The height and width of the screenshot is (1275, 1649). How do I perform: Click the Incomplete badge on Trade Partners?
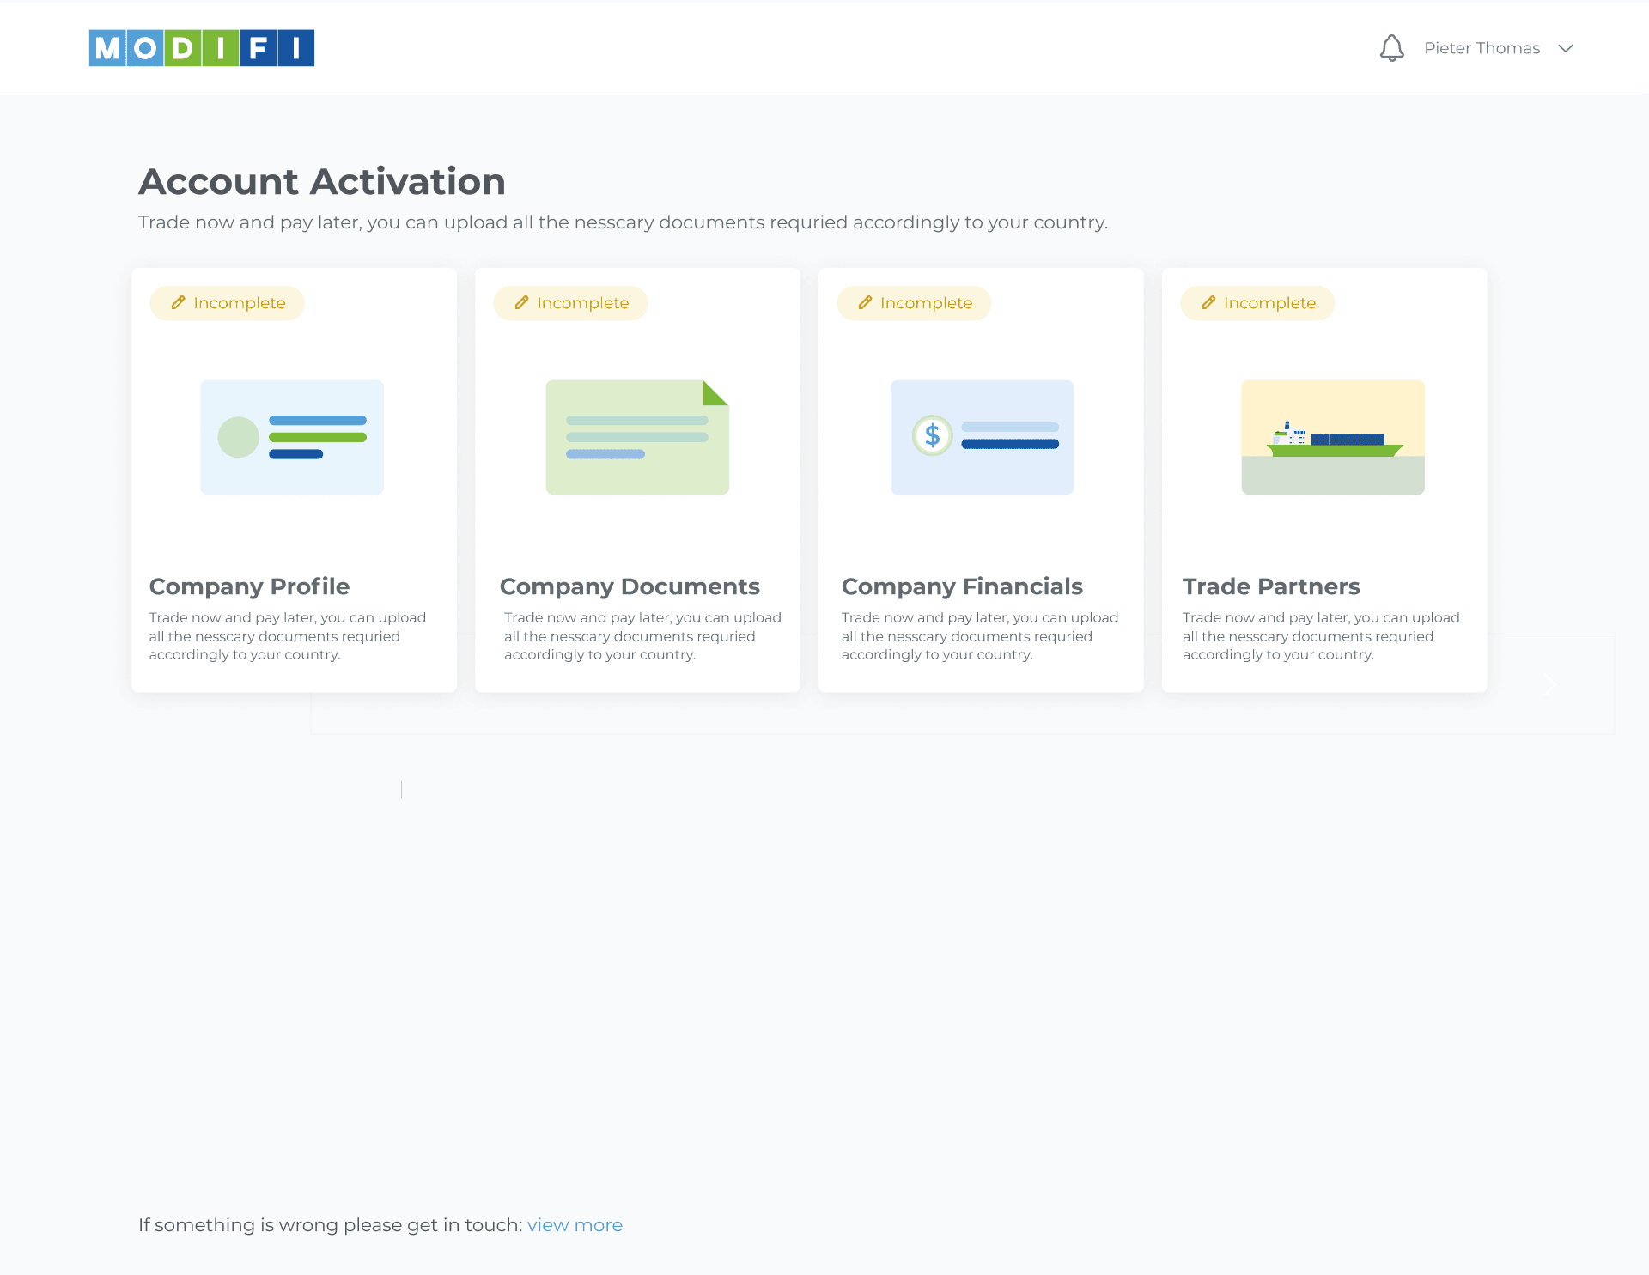[1258, 303]
